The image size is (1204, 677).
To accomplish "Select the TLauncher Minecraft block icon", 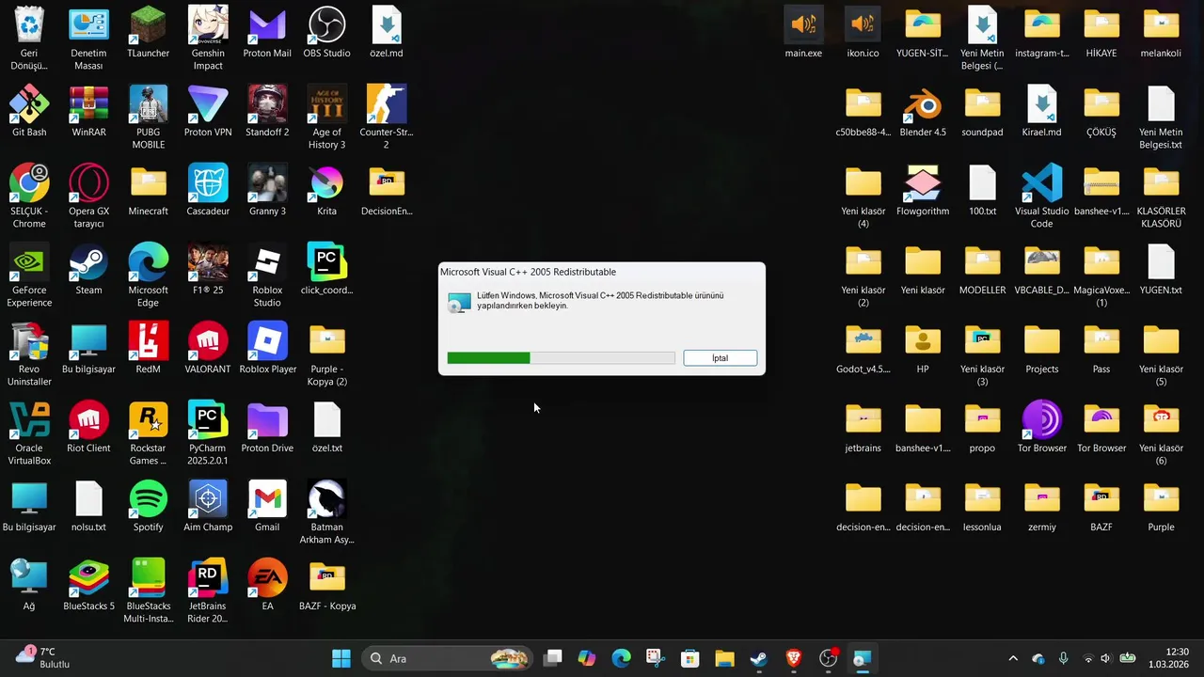I will pyautogui.click(x=148, y=32).
